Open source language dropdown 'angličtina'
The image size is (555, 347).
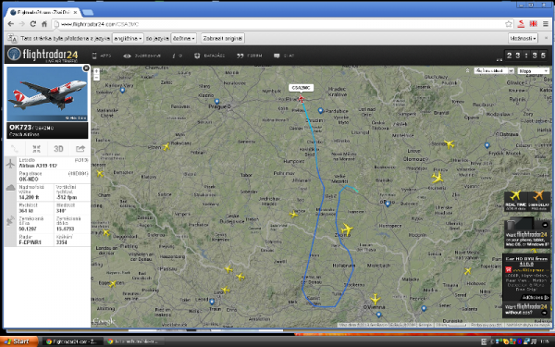click(x=128, y=38)
